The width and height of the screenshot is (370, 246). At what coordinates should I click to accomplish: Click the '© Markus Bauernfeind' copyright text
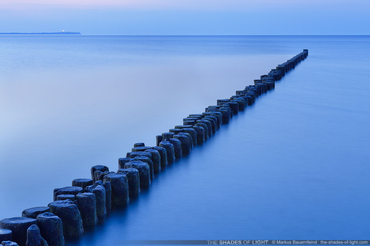tap(294, 243)
